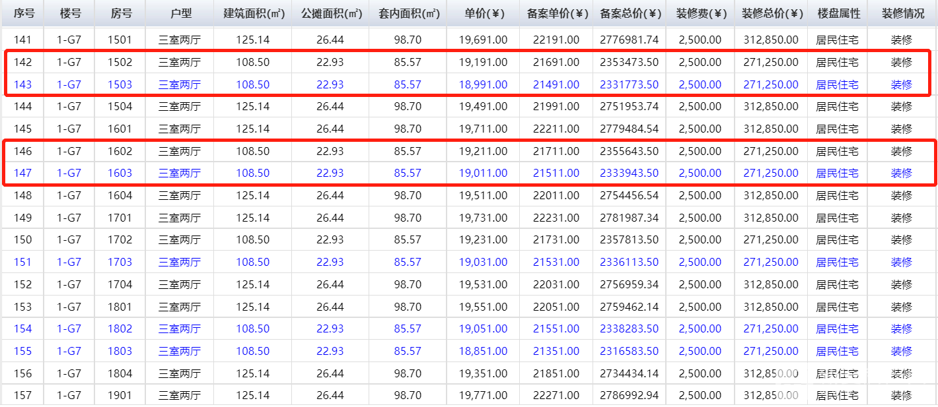Click sequence number 141
This screenshot has height=407, width=938.
click(23, 40)
